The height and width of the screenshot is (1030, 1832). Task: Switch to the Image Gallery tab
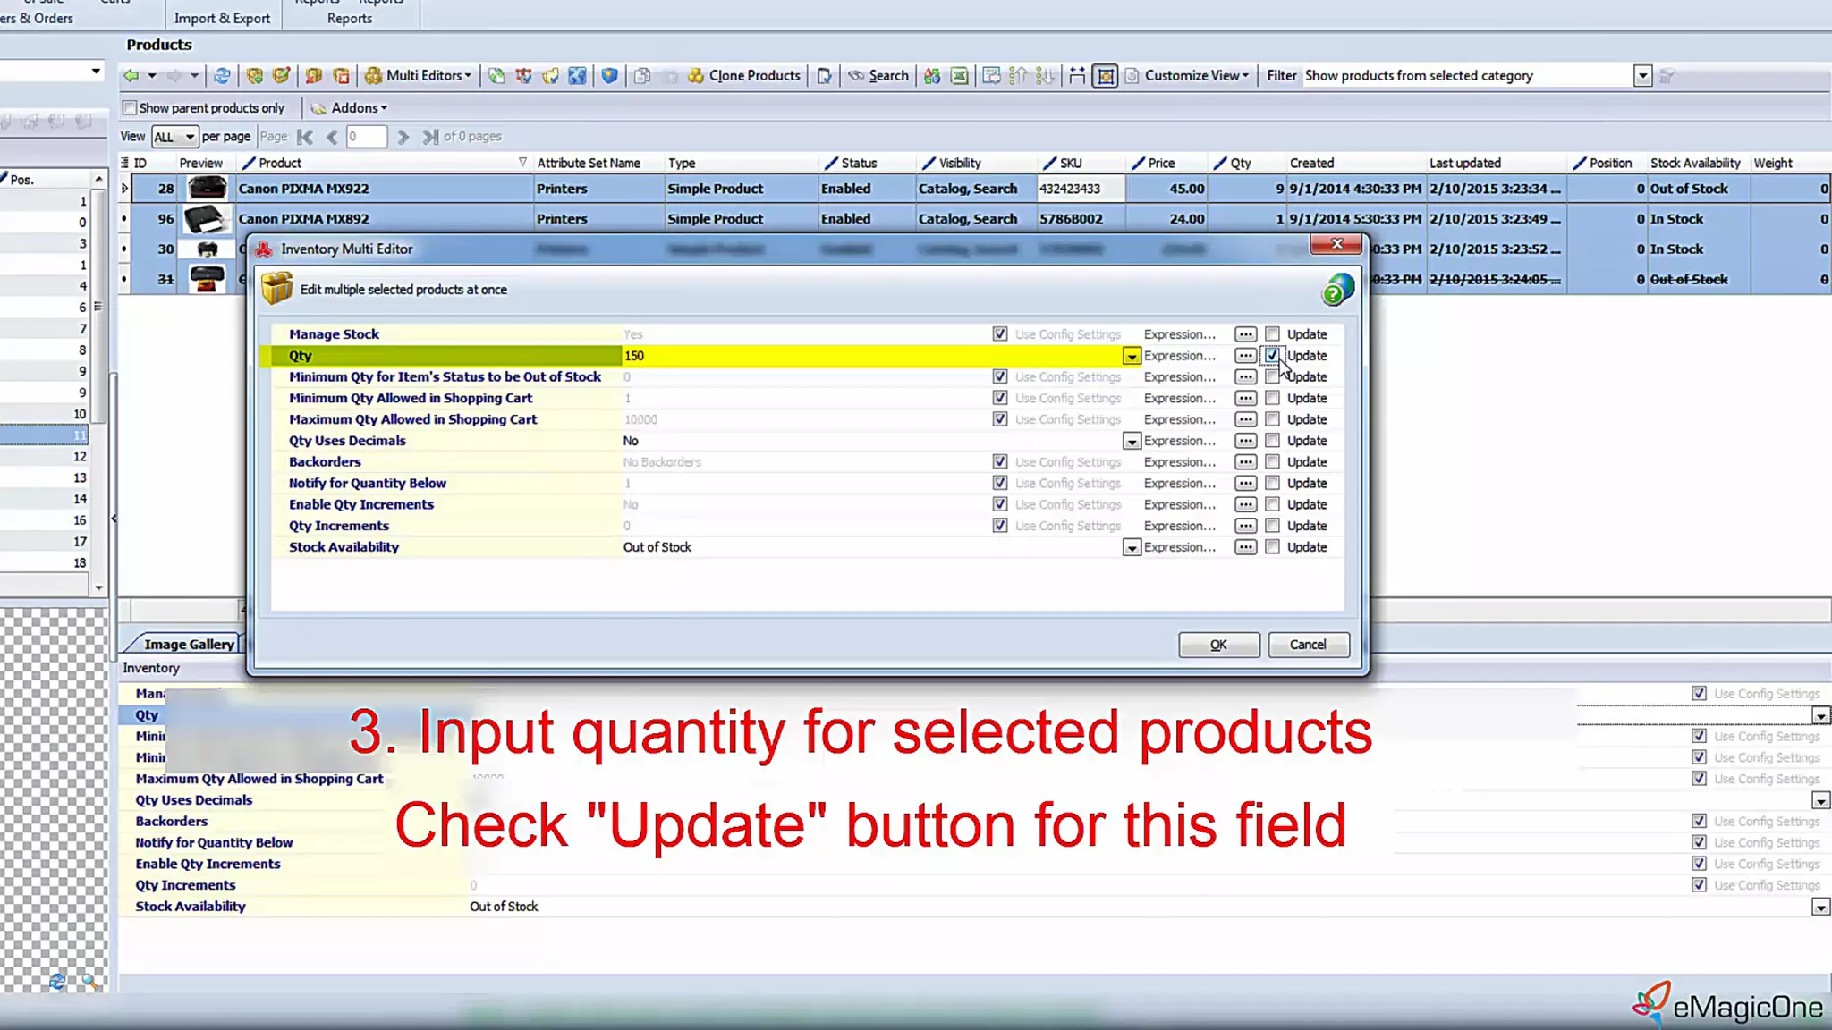[188, 644]
